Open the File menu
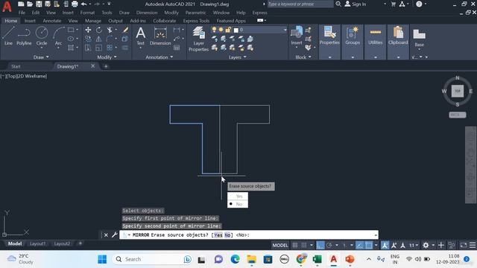Screen dimensions: 477x268 [22, 13]
